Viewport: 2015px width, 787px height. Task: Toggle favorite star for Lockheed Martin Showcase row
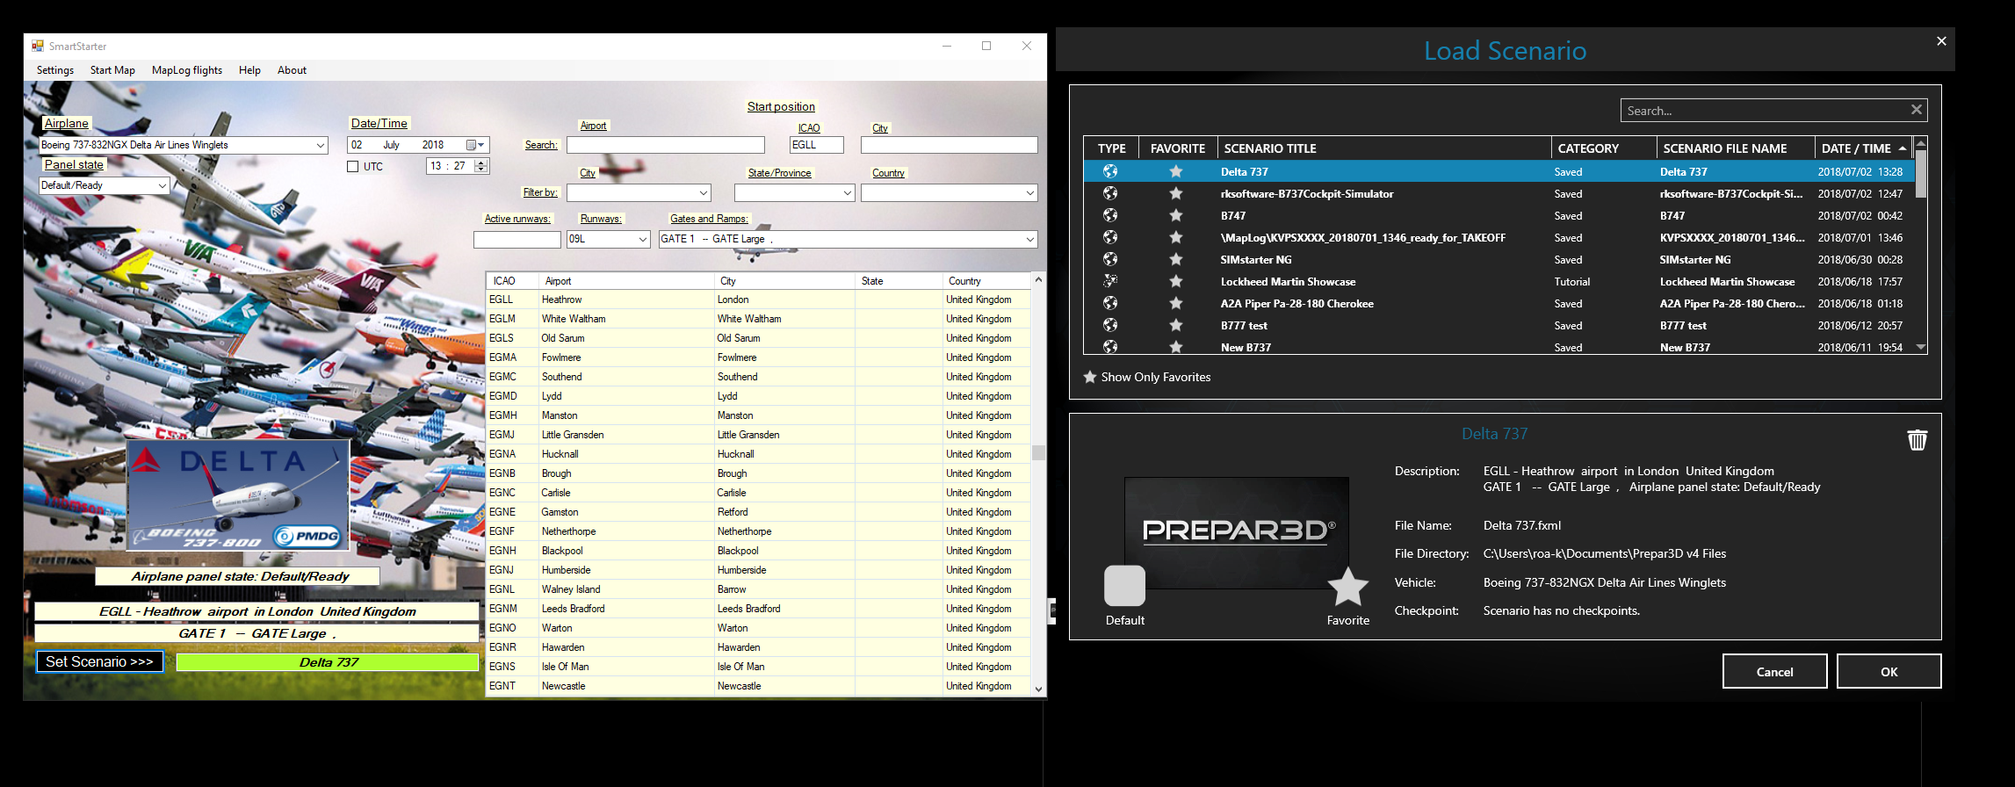[1176, 281]
